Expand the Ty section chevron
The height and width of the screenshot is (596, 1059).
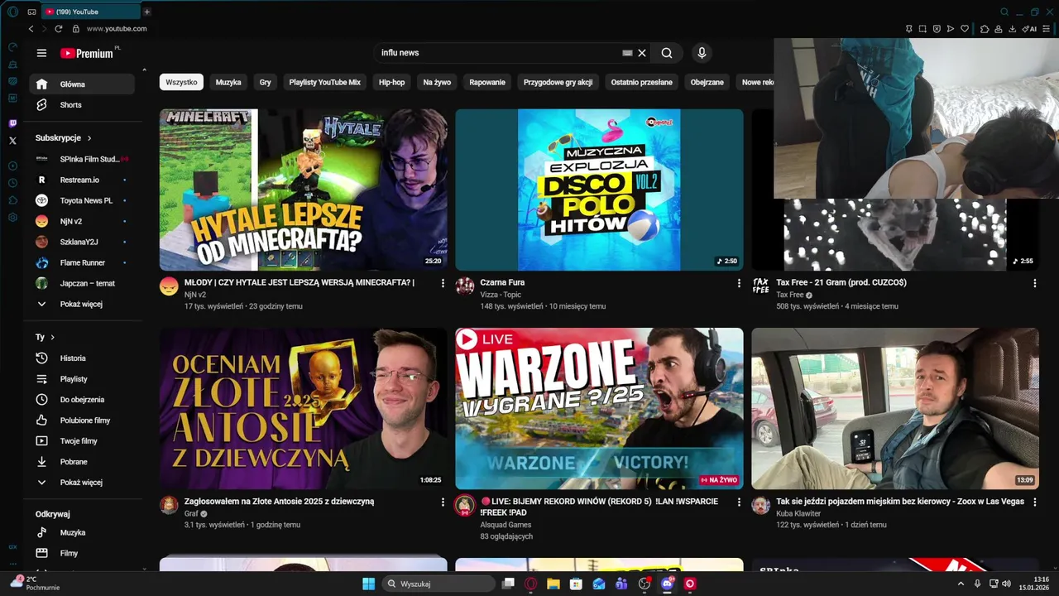52,338
